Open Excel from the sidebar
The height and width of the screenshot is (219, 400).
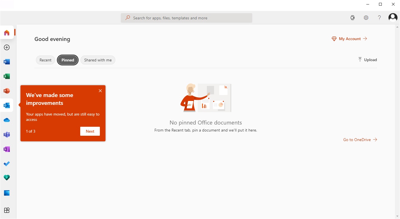(x=7, y=76)
